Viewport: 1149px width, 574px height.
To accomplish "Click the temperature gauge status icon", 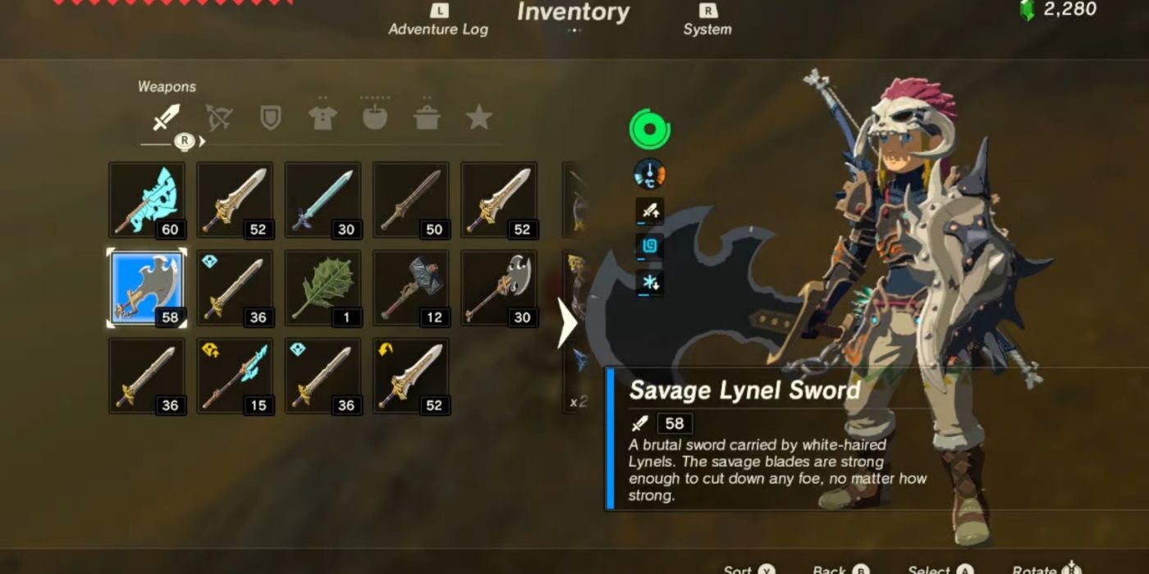I will pos(649,174).
